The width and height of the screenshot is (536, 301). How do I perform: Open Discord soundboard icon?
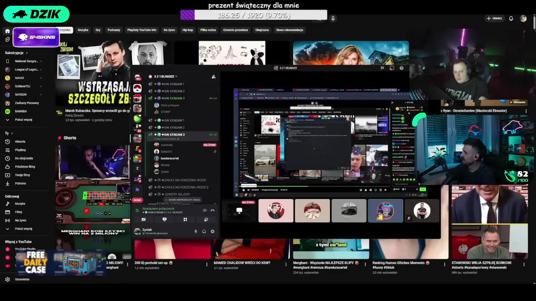pos(206,219)
